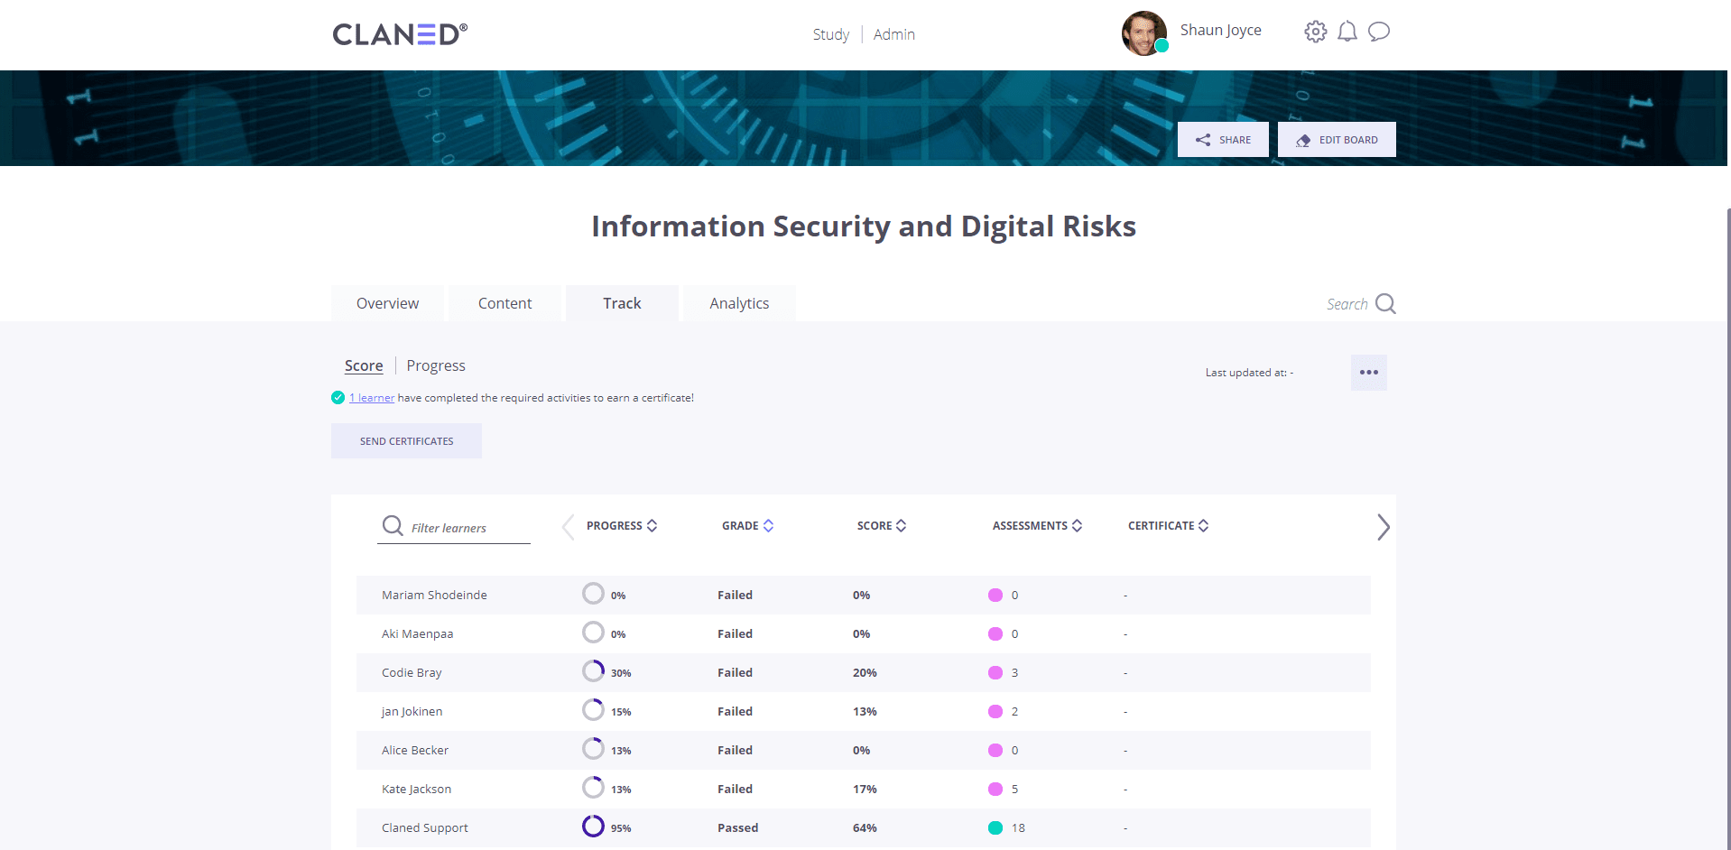Expand the Certificate column sort control
The width and height of the screenshot is (1731, 850).
point(1204,525)
